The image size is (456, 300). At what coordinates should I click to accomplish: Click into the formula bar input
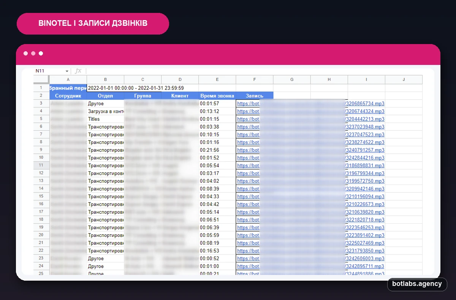point(255,71)
